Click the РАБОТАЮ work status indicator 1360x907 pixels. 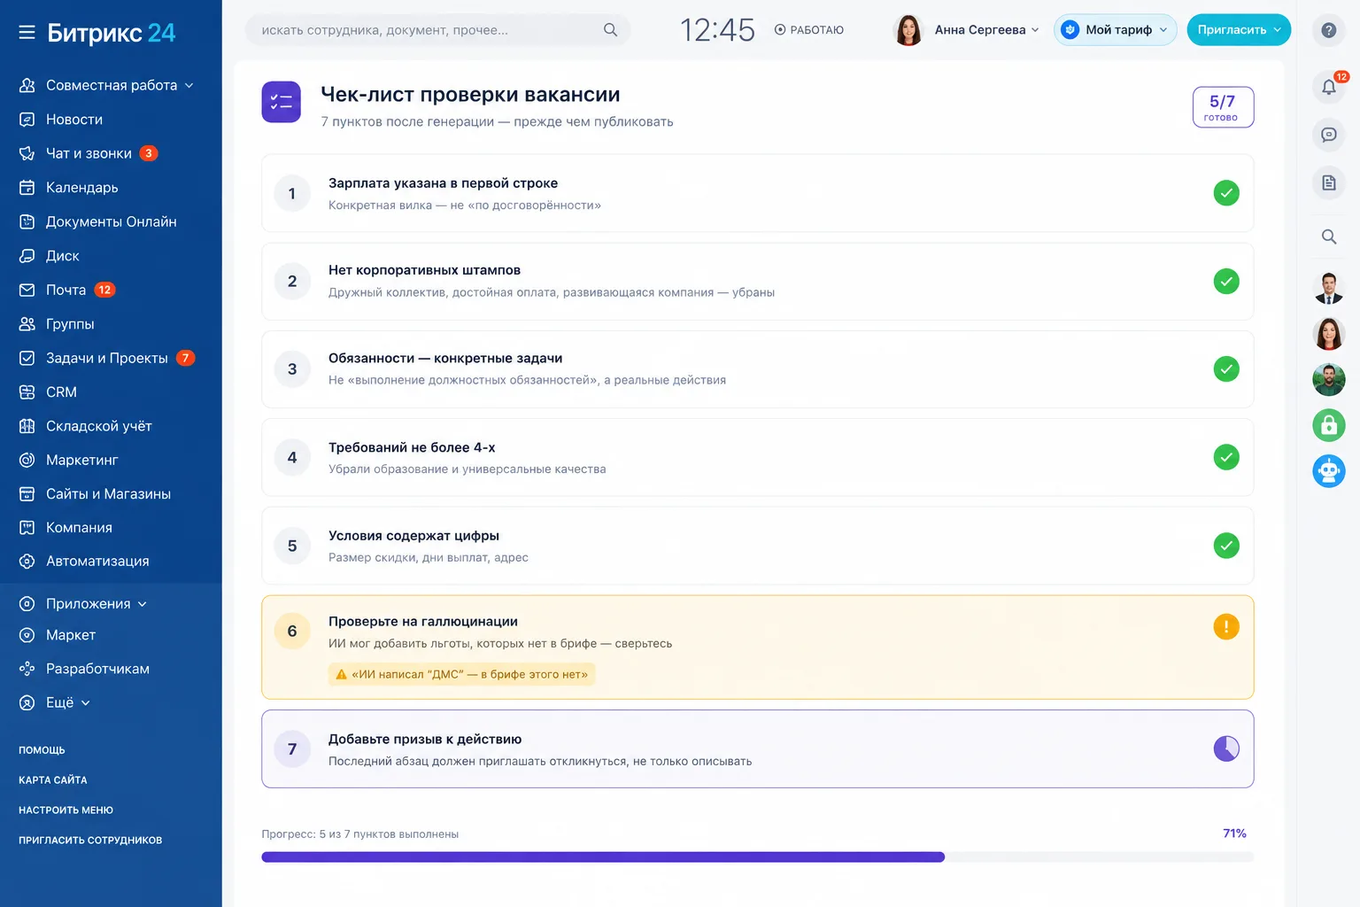[x=809, y=30]
